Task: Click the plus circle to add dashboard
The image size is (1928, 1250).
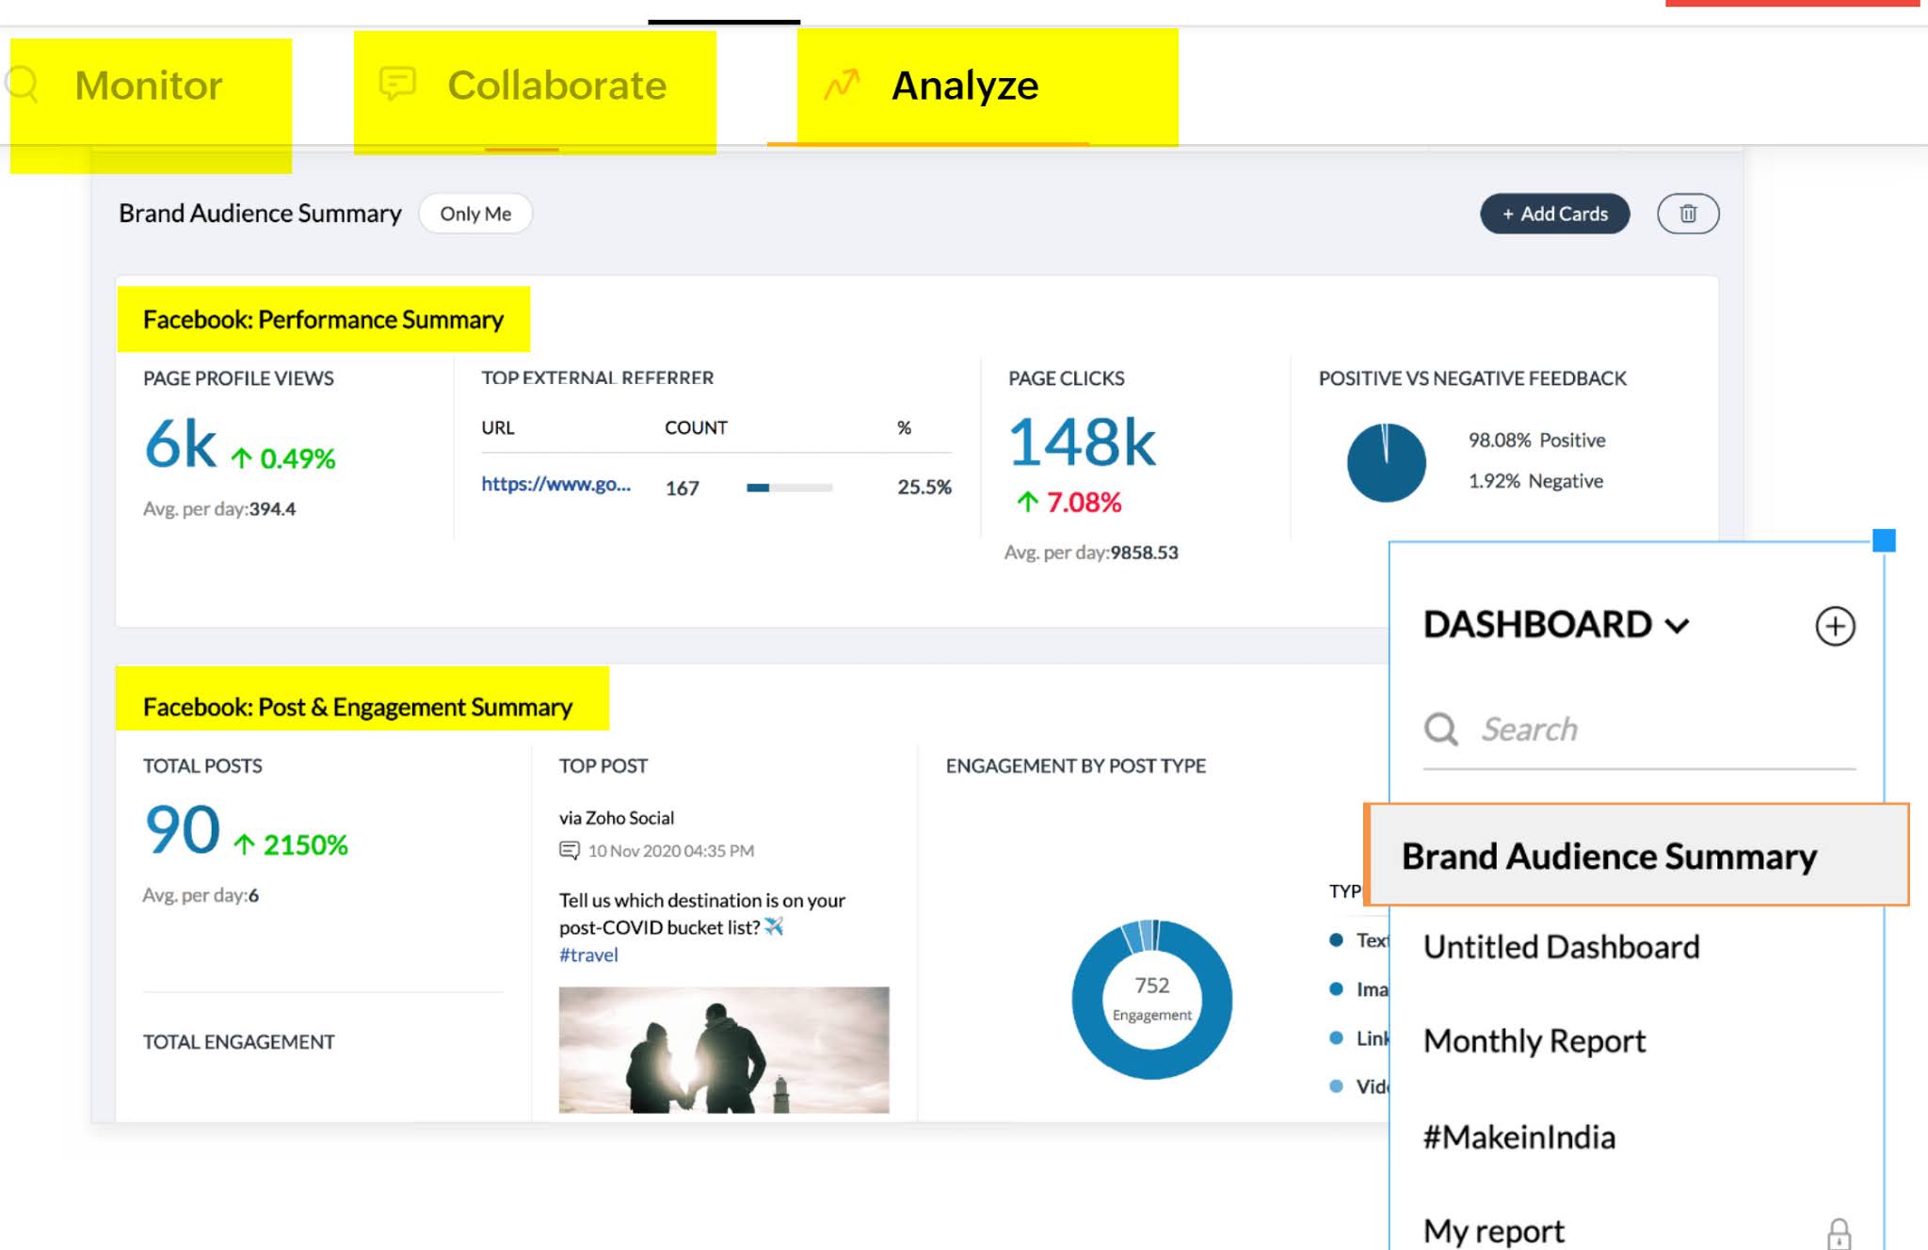Action: (x=1835, y=626)
